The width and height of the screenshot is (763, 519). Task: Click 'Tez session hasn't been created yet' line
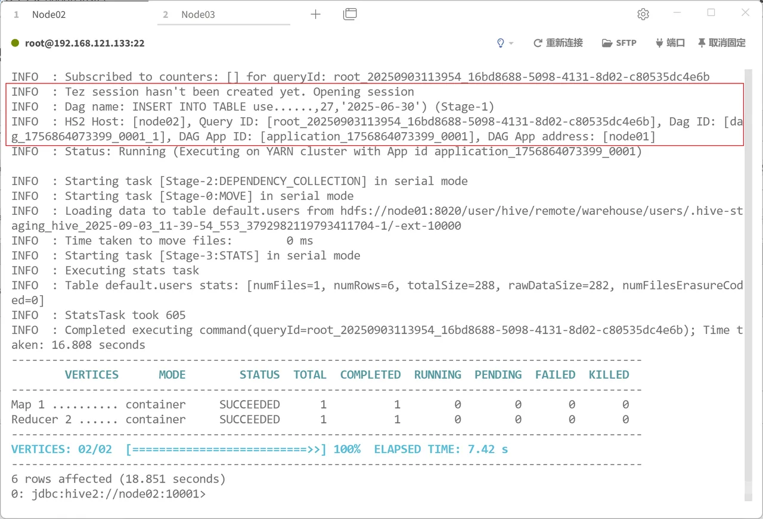(x=213, y=92)
